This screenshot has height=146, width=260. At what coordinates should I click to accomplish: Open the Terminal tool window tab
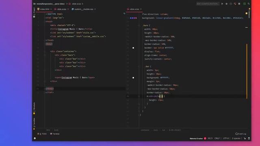click(x=55, y=134)
